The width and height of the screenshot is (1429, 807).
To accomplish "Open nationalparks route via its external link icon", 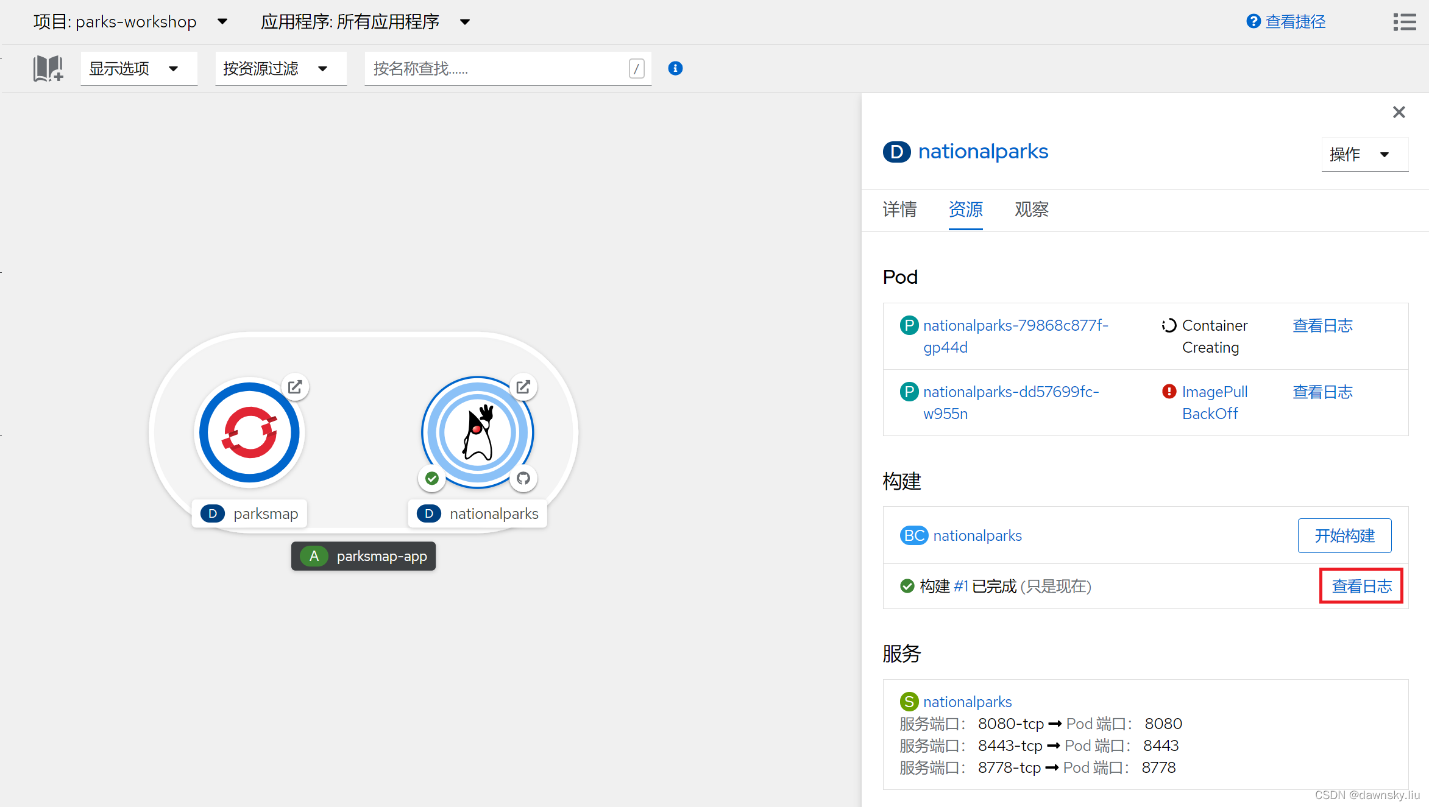I will coord(523,387).
